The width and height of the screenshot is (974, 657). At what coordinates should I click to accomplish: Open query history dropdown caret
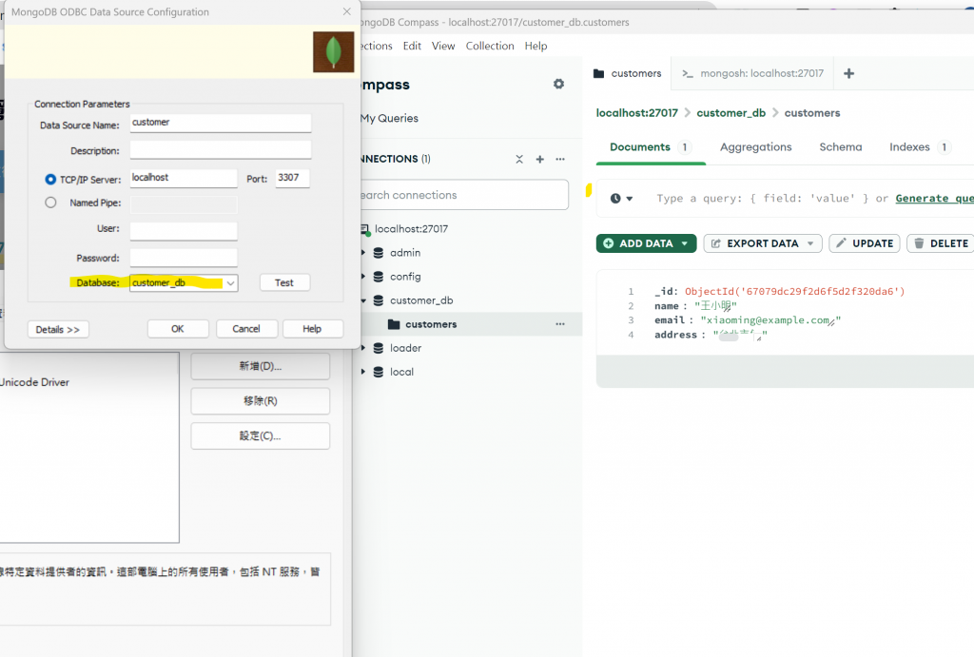630,199
